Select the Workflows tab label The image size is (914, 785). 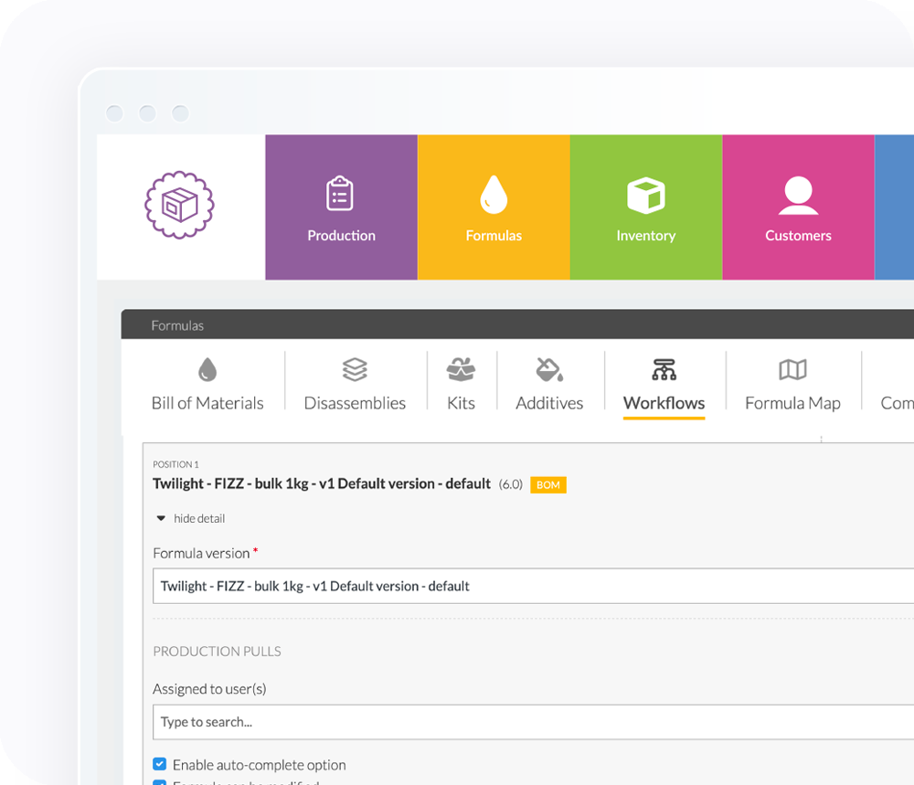pyautogui.click(x=664, y=403)
